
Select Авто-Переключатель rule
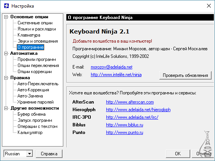click(38, 84)
